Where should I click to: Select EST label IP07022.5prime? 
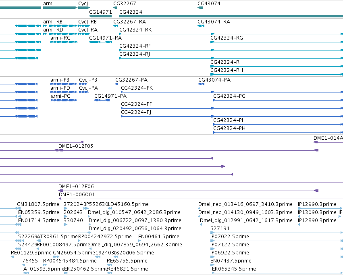pos(230,237)
